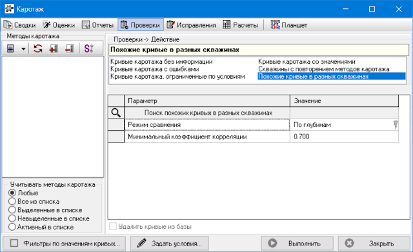Select 'Активный в списке' radio button

click(12, 227)
